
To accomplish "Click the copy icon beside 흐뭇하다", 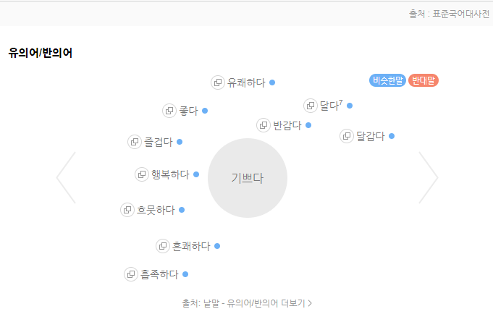I will click(x=127, y=210).
